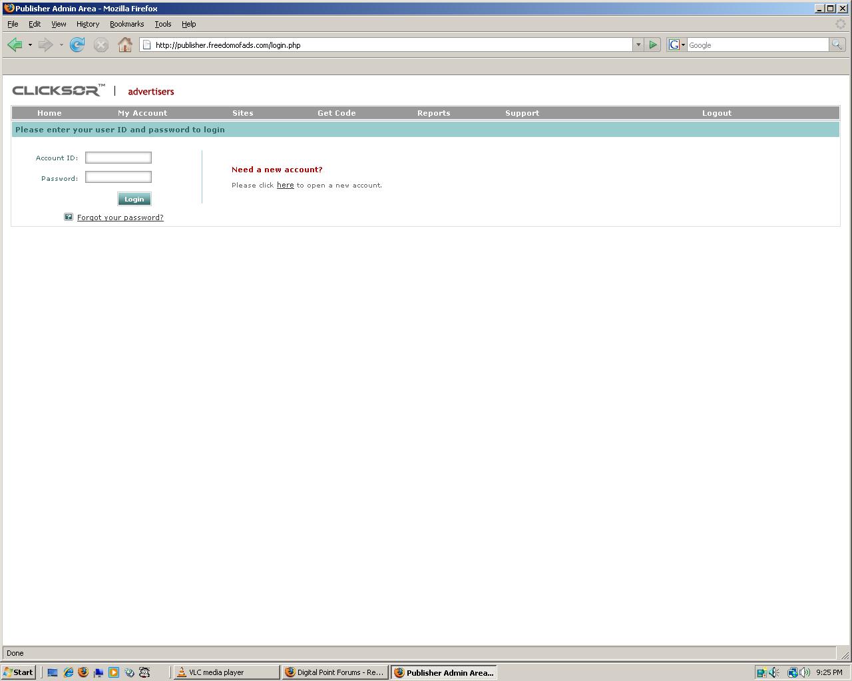Launch Internet Explorer from Quick Launch

[x=68, y=672]
